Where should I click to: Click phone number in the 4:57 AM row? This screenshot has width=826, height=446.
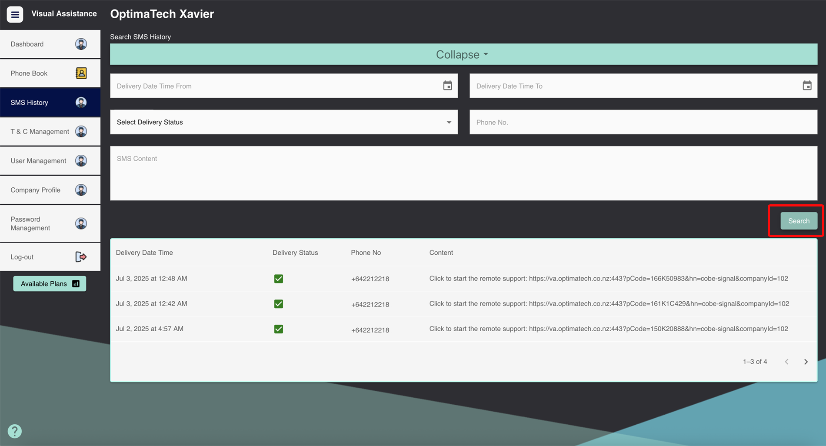(370, 330)
